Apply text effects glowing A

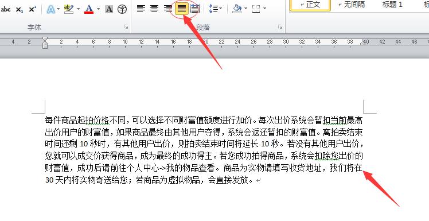click(x=50, y=9)
